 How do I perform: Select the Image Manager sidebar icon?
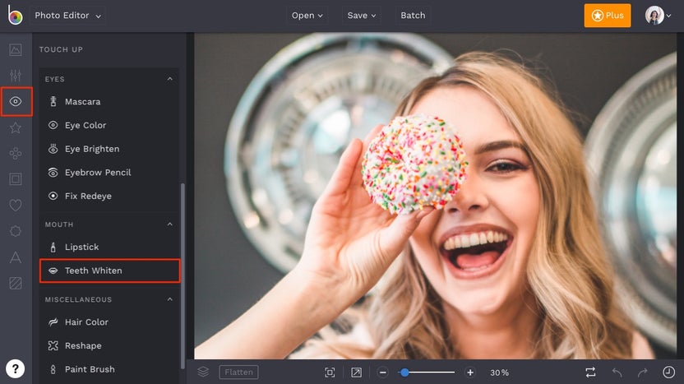[x=16, y=49]
